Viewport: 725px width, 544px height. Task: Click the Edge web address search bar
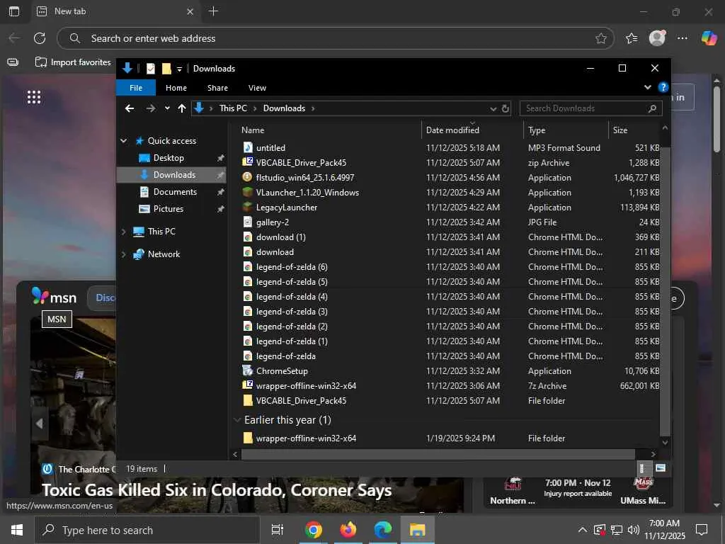click(335, 38)
